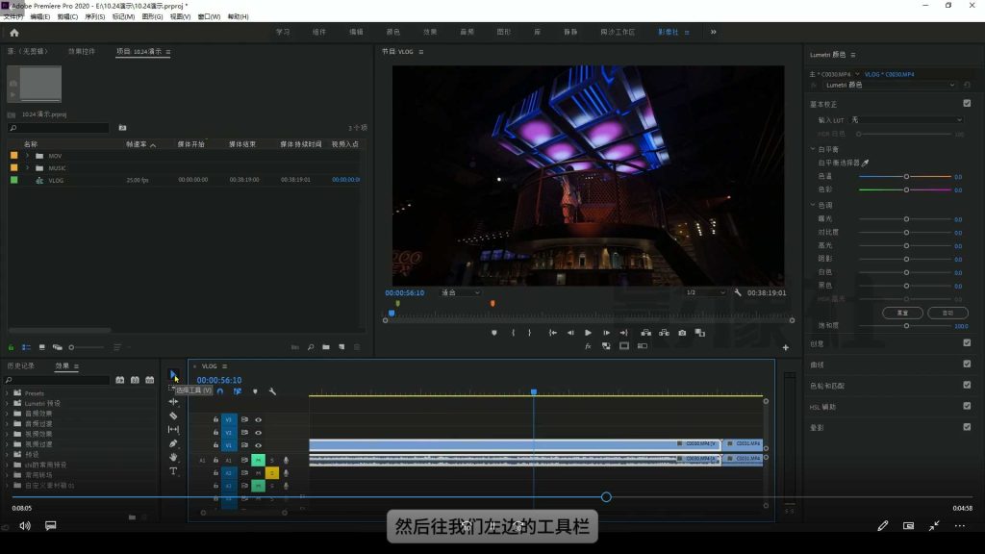Select the Pen tool
The image size is (985, 554).
[173, 443]
